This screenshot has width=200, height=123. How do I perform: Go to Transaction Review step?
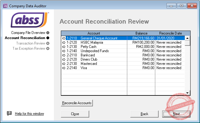pos(31,43)
